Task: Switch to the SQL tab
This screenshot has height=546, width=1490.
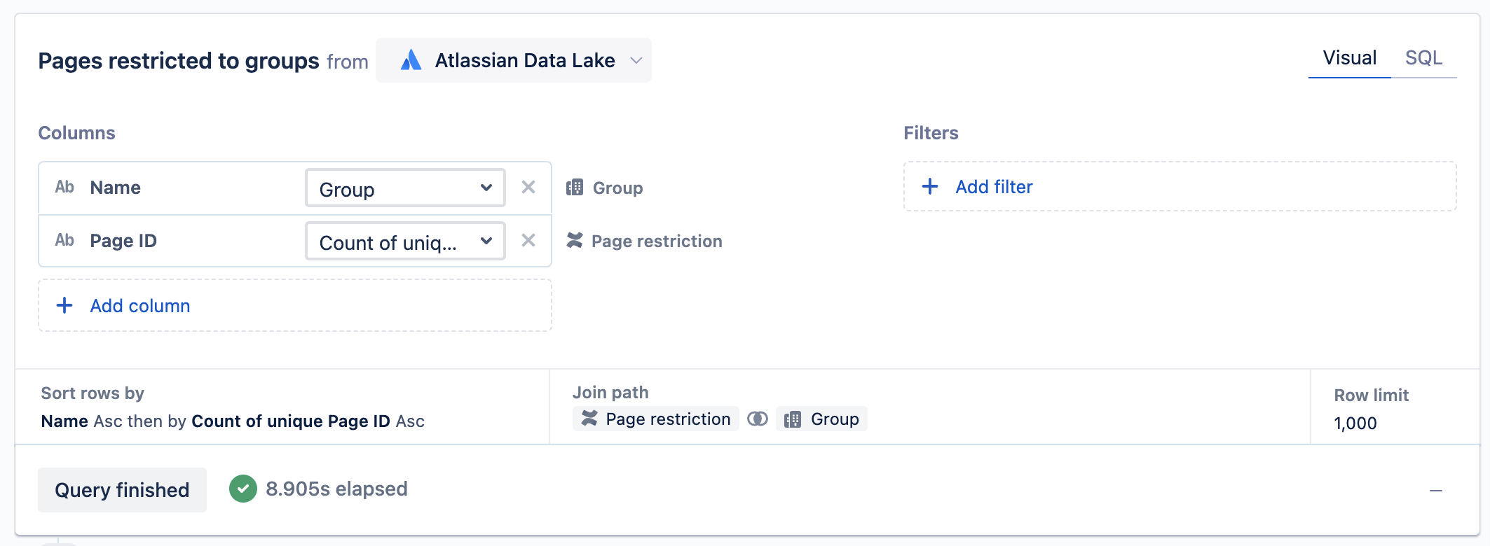Action: (x=1424, y=58)
